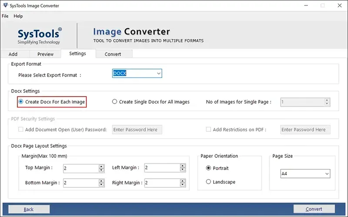Click the Convert button at bottom
Image resolution: width=348 pixels, height=217 pixels.
click(314, 209)
